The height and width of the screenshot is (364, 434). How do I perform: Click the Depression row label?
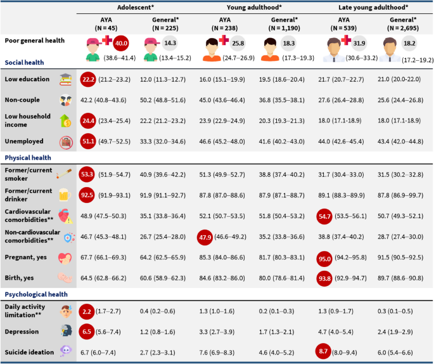pos(22,332)
